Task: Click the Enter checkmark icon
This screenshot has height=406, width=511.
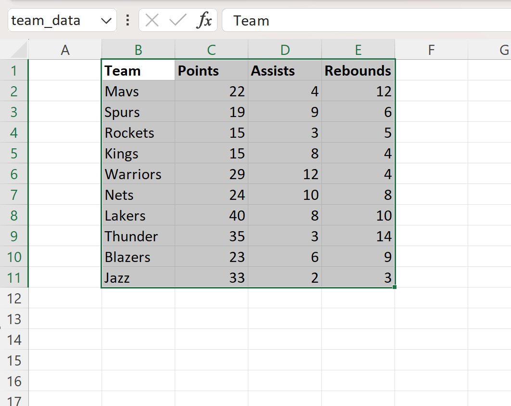Action: pos(176,20)
